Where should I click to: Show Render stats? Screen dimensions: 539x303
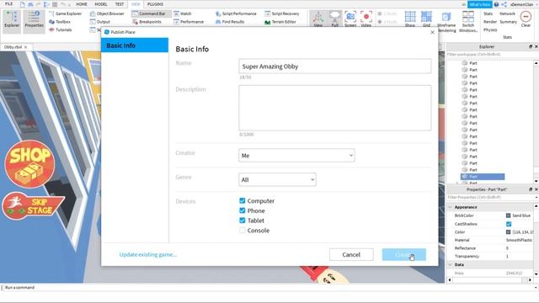[490, 22]
